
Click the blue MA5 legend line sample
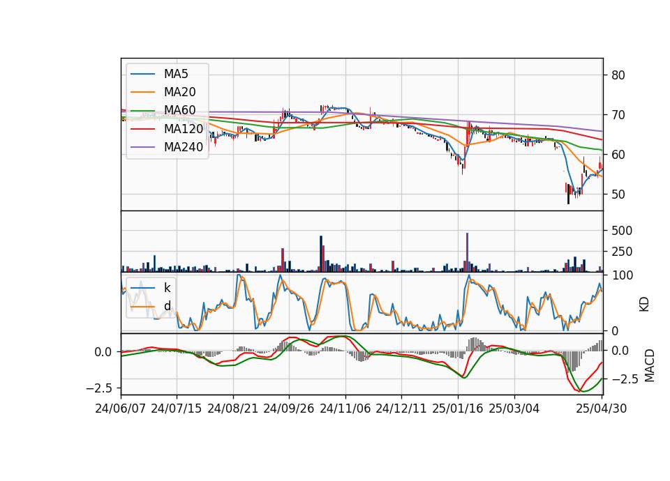click(142, 74)
